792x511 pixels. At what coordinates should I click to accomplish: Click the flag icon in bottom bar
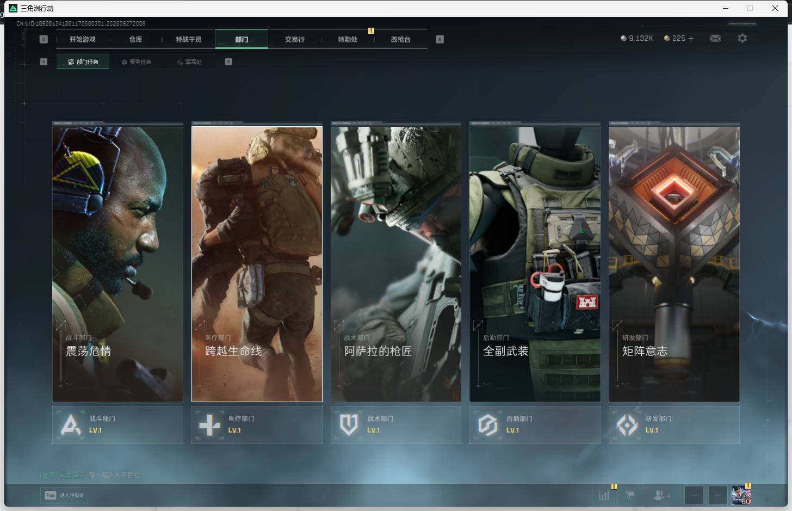tap(630, 495)
